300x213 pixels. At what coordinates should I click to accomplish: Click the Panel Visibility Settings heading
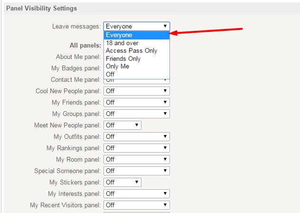(x=41, y=9)
